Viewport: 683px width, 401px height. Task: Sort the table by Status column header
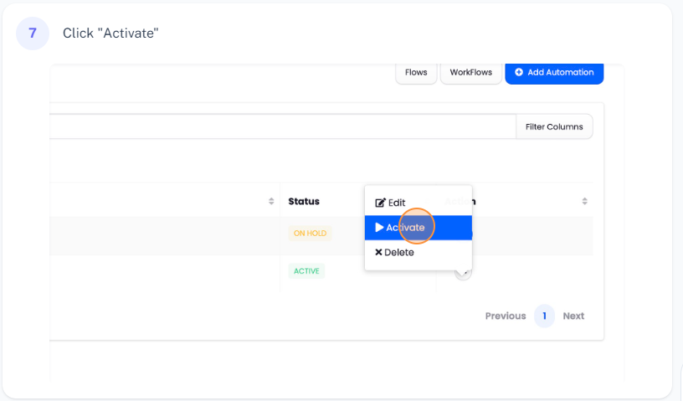(x=304, y=202)
